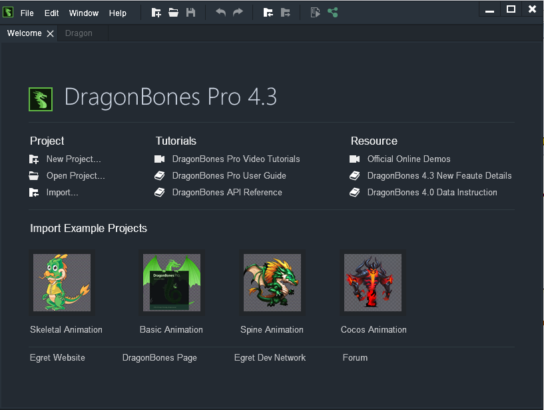Open the Edit menu
The image size is (544, 410).
(51, 13)
